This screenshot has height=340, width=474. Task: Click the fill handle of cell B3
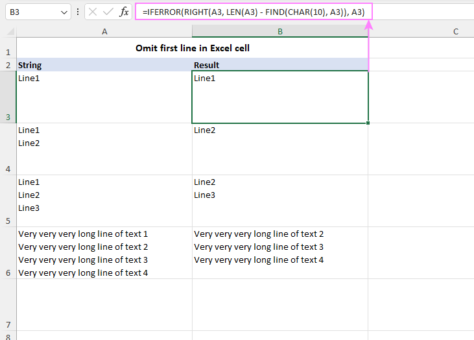coord(368,123)
